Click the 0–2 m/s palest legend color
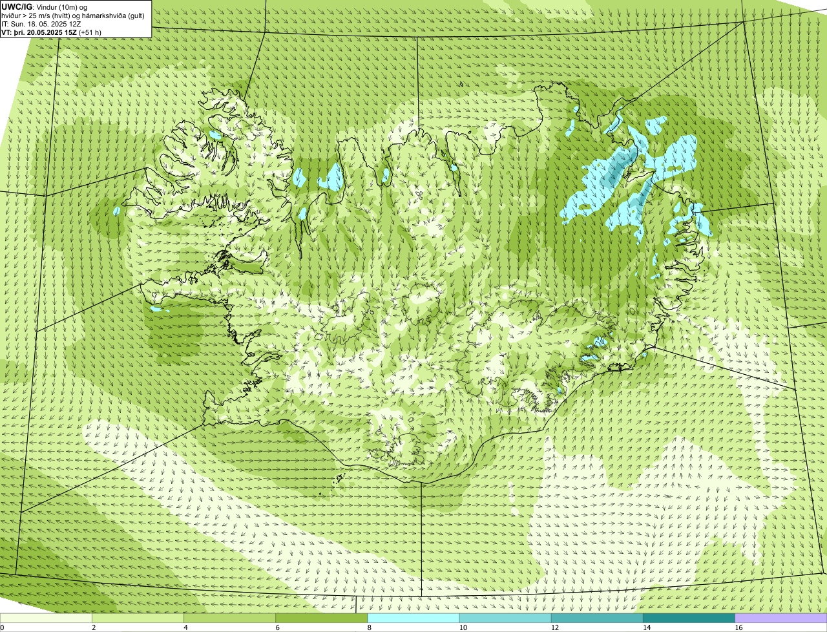 (46, 618)
